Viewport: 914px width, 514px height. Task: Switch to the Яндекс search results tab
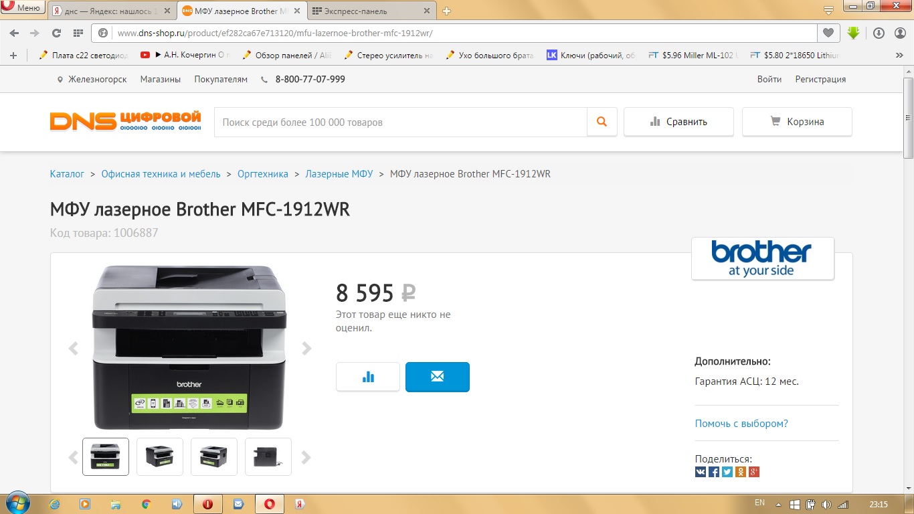112,11
